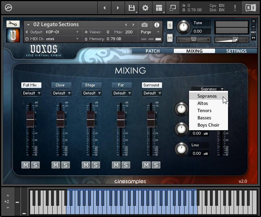Toggle the minimized view icon
261x217 pixels.
[x=173, y=8]
